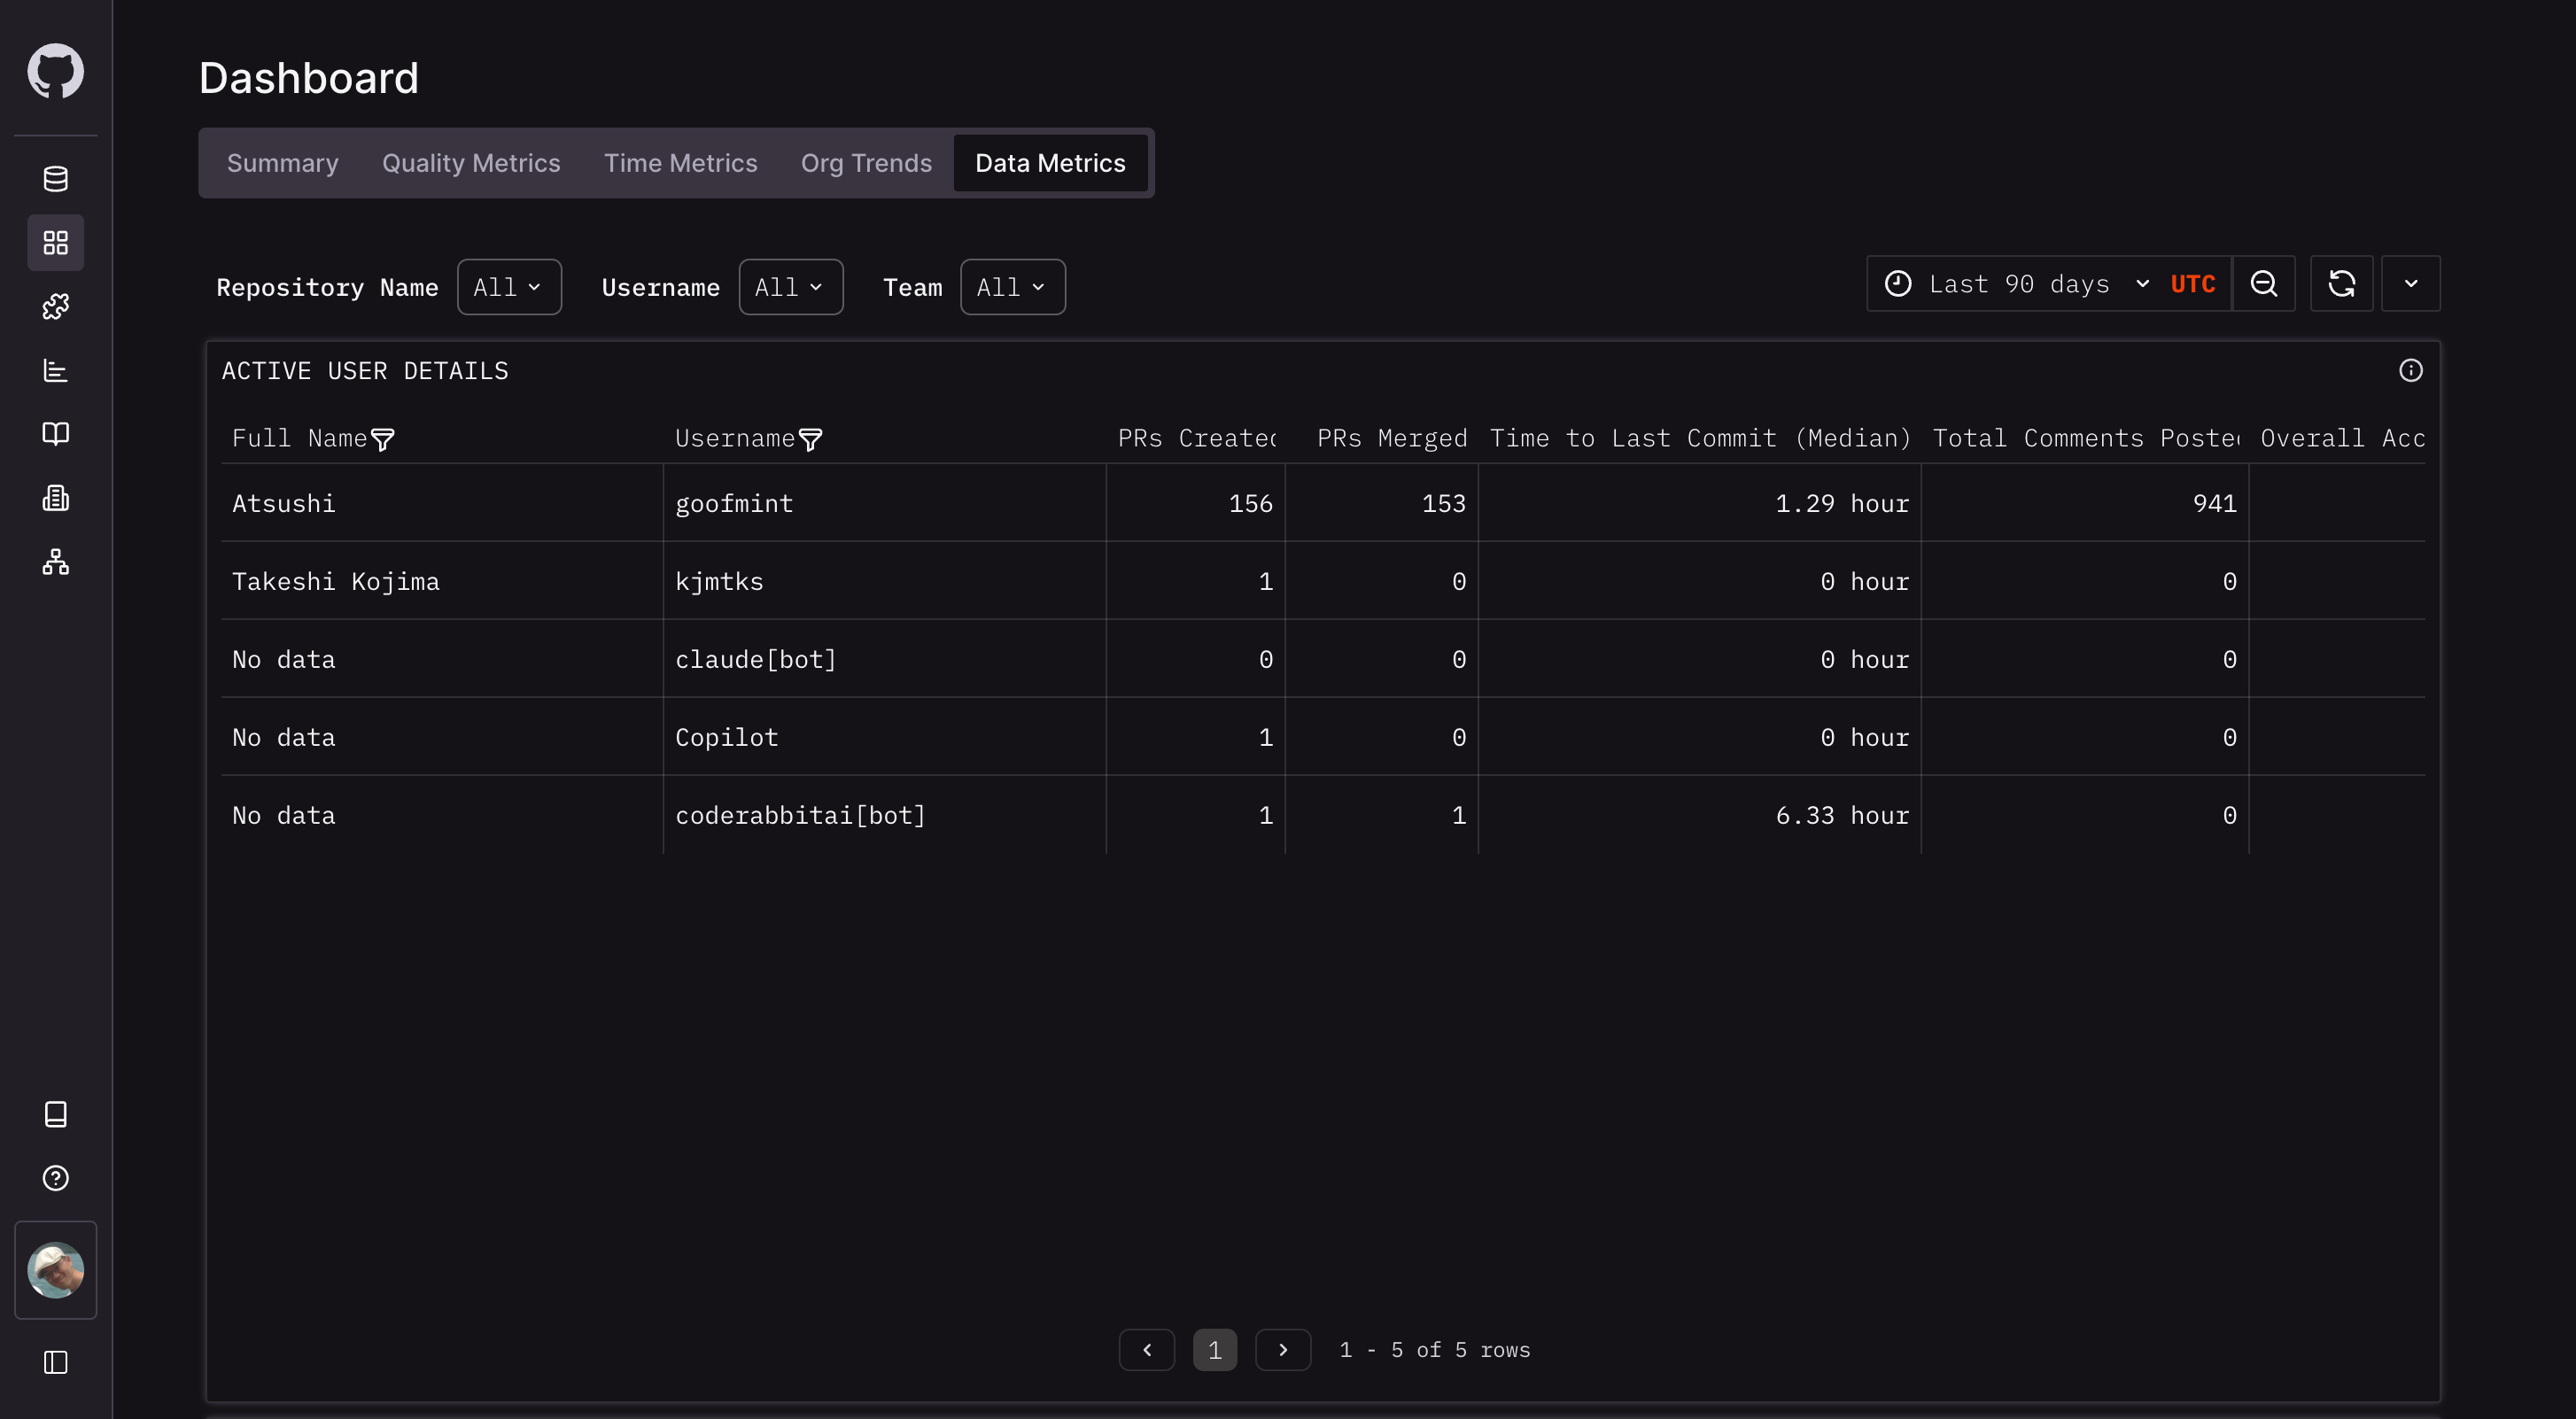This screenshot has width=2576, height=1419.
Task: Toggle the Username column filter
Action: tap(810, 439)
